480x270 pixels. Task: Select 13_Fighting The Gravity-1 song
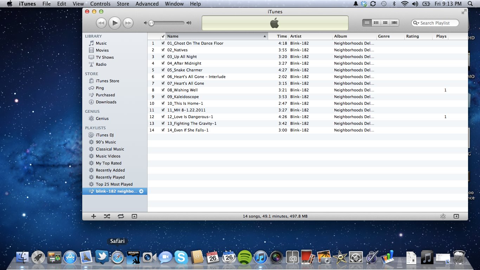(x=307, y=123)
